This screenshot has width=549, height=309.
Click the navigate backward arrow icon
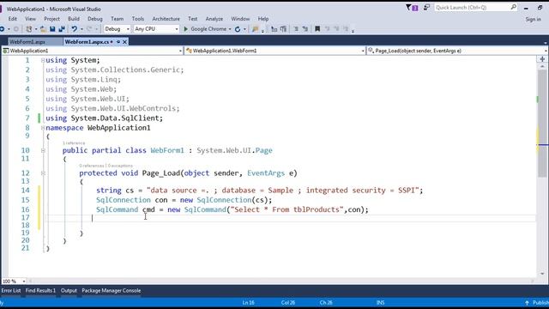click(2, 29)
